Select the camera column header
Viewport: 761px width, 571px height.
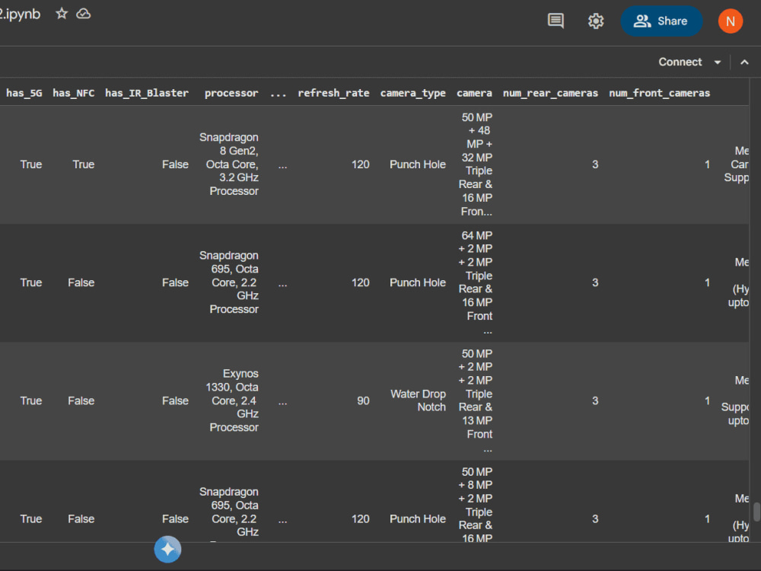click(474, 93)
